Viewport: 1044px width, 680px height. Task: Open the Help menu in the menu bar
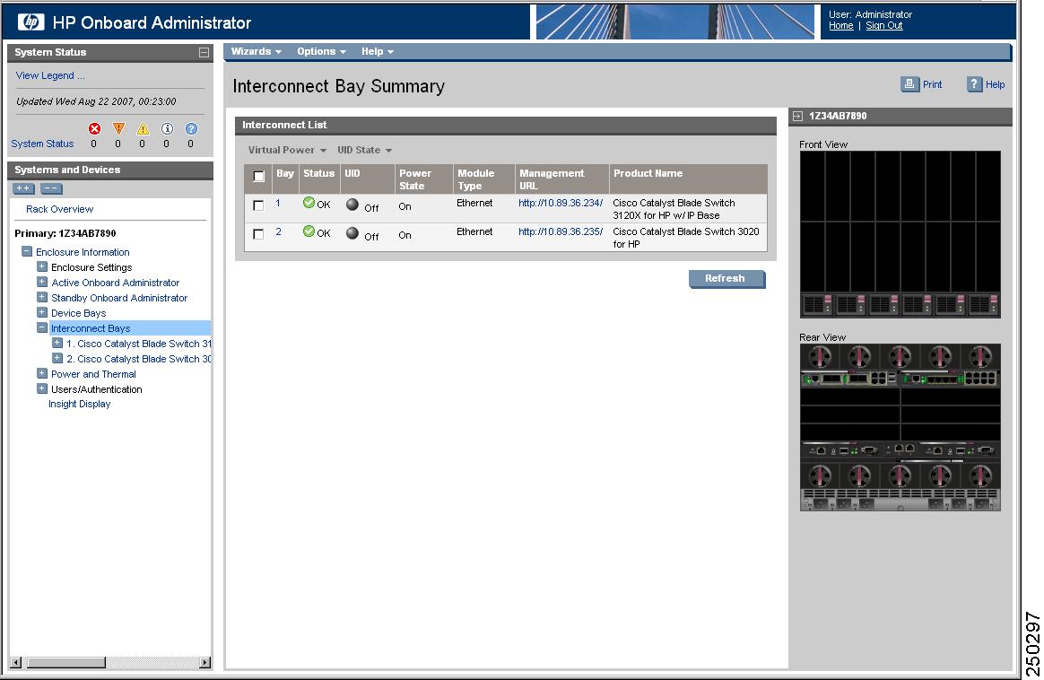pos(378,51)
